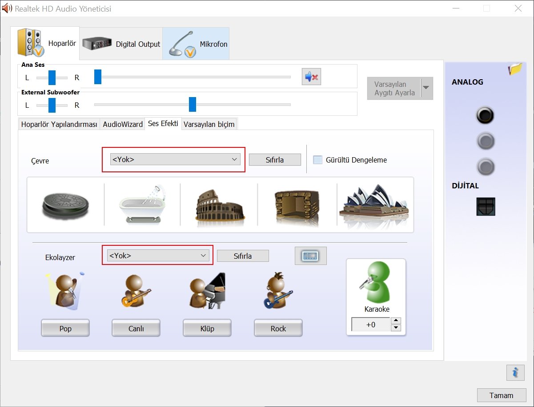This screenshot has height=407, width=534.
Task: Click Sıfırla next to Ekolayzer
Action: click(x=243, y=256)
